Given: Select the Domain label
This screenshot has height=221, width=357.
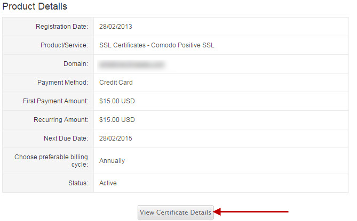Looking at the screenshot, I should pyautogui.click(x=75, y=64).
